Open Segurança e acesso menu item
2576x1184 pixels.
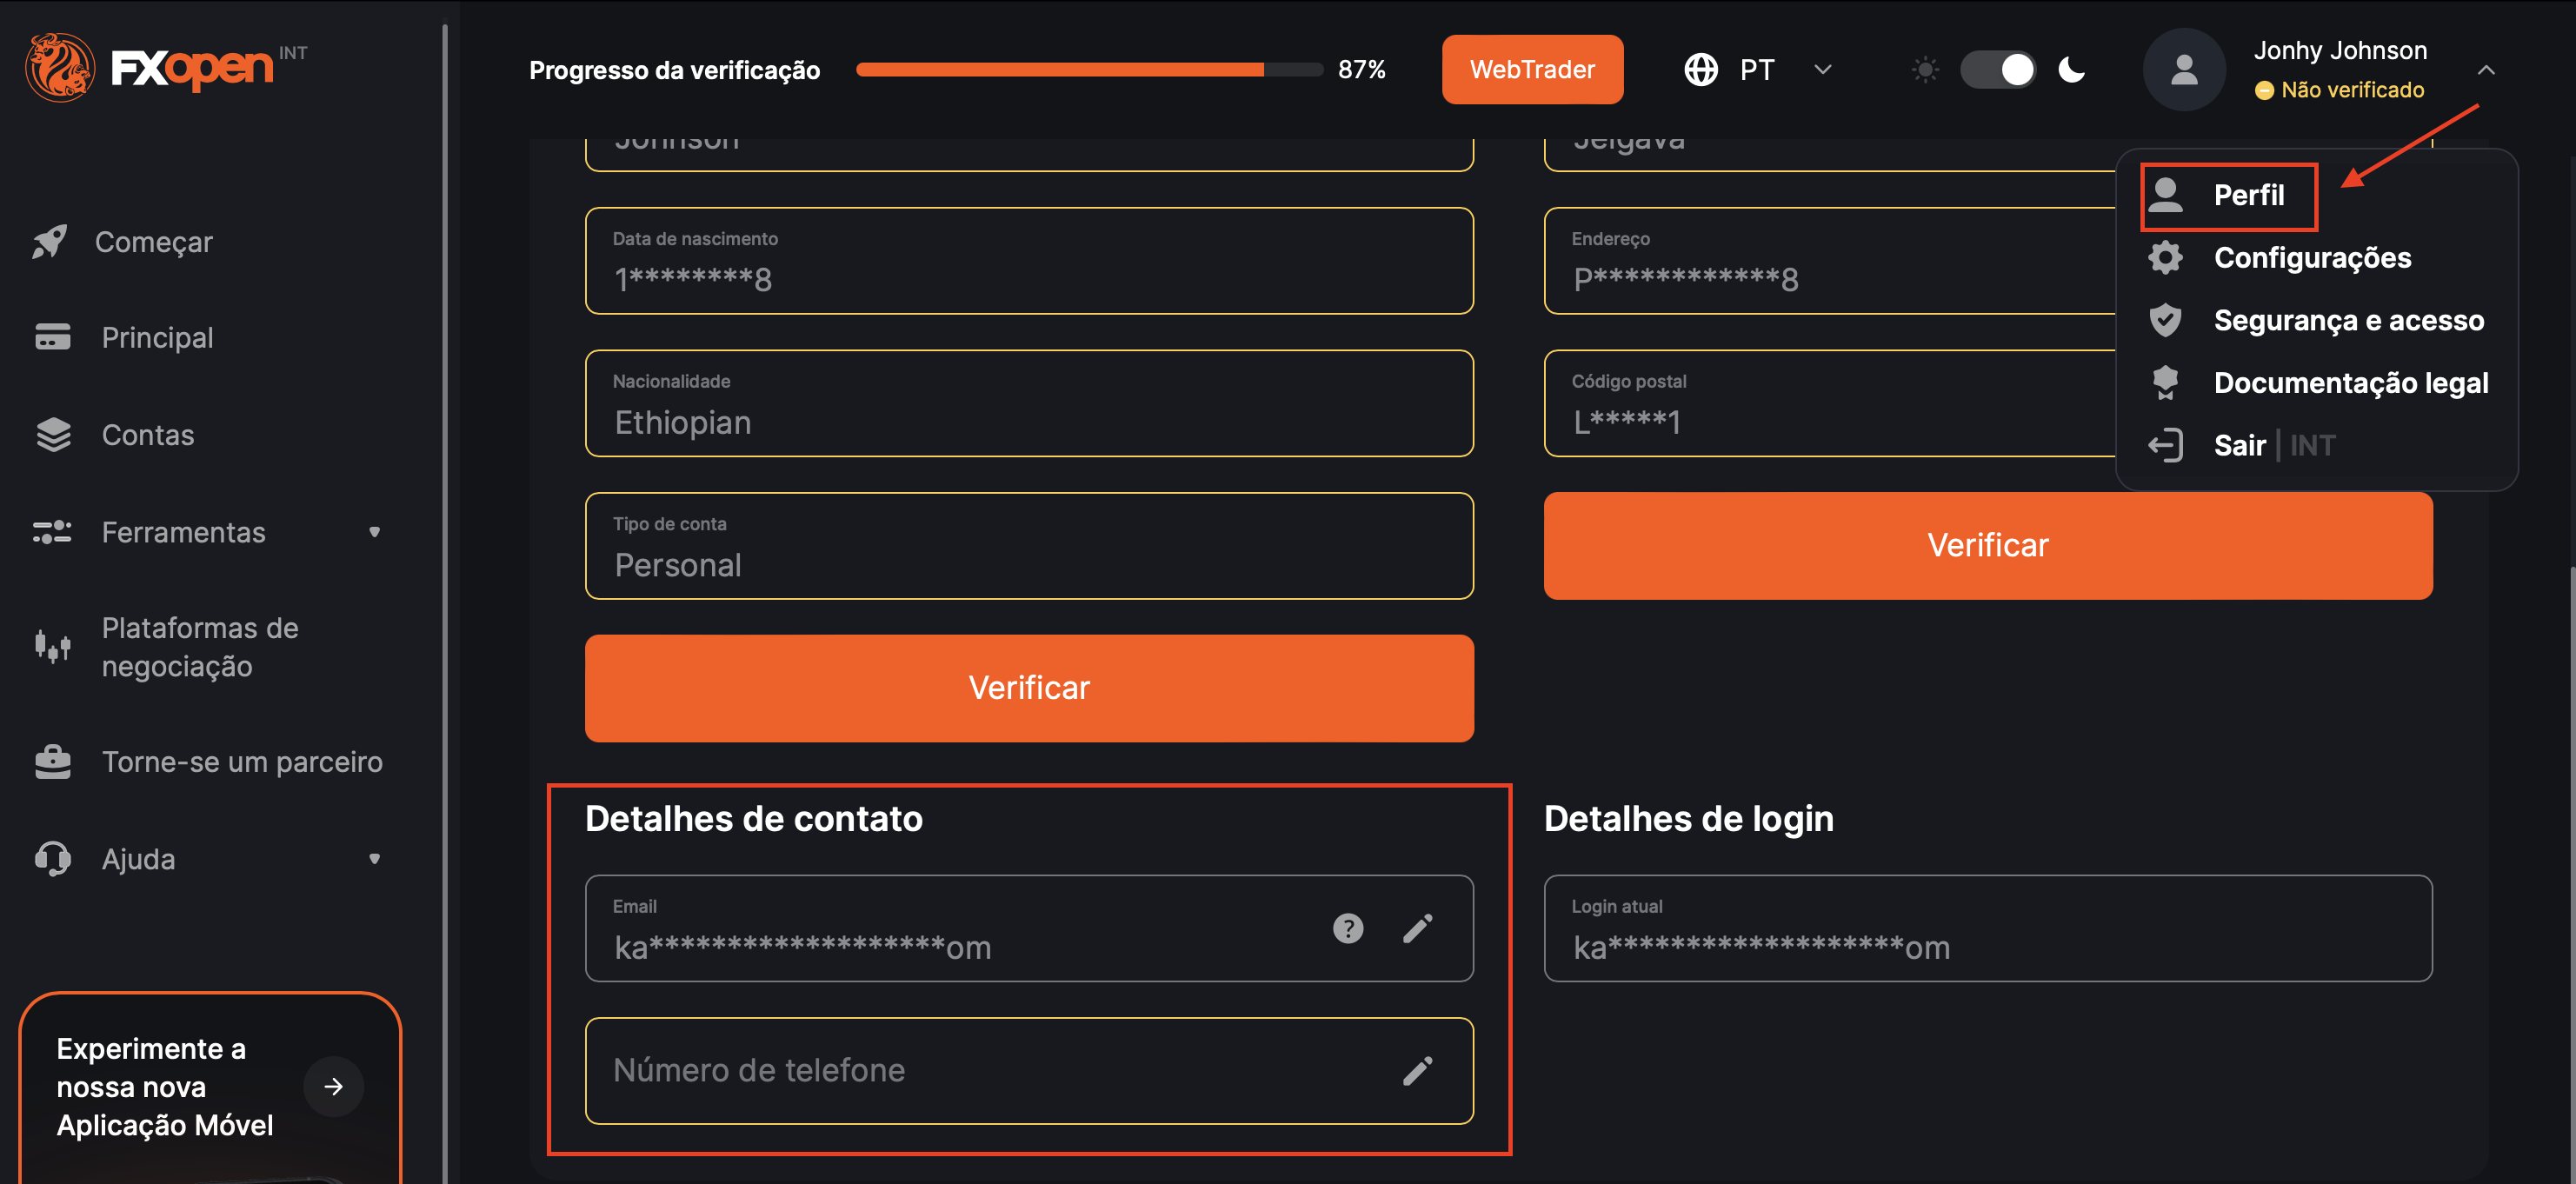(2347, 320)
